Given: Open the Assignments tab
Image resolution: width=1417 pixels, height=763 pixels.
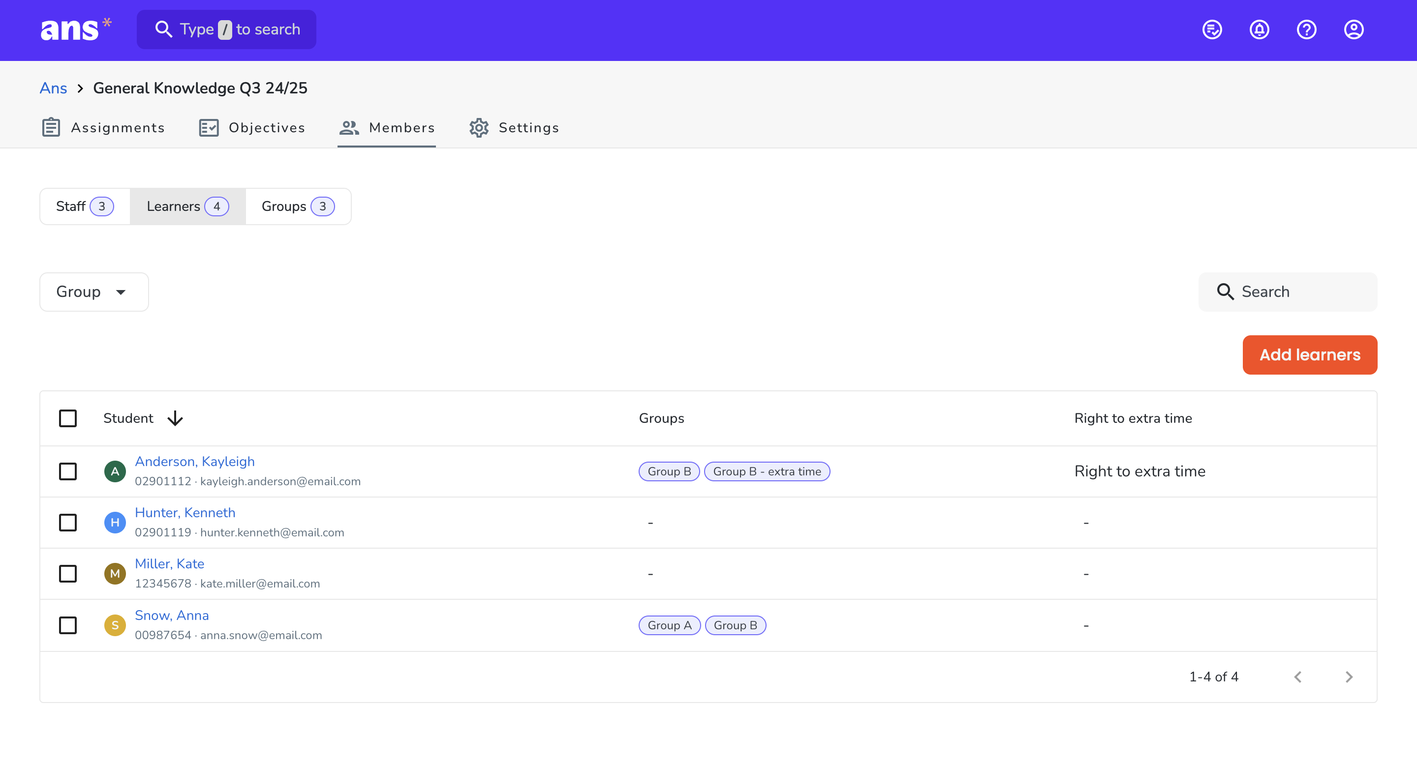Looking at the screenshot, I should pos(103,127).
